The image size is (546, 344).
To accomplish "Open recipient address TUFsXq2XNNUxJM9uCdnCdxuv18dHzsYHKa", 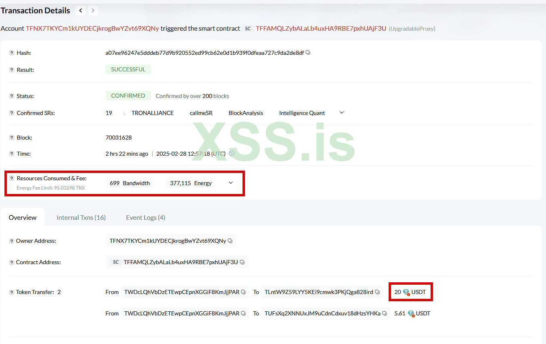I will point(322,313).
